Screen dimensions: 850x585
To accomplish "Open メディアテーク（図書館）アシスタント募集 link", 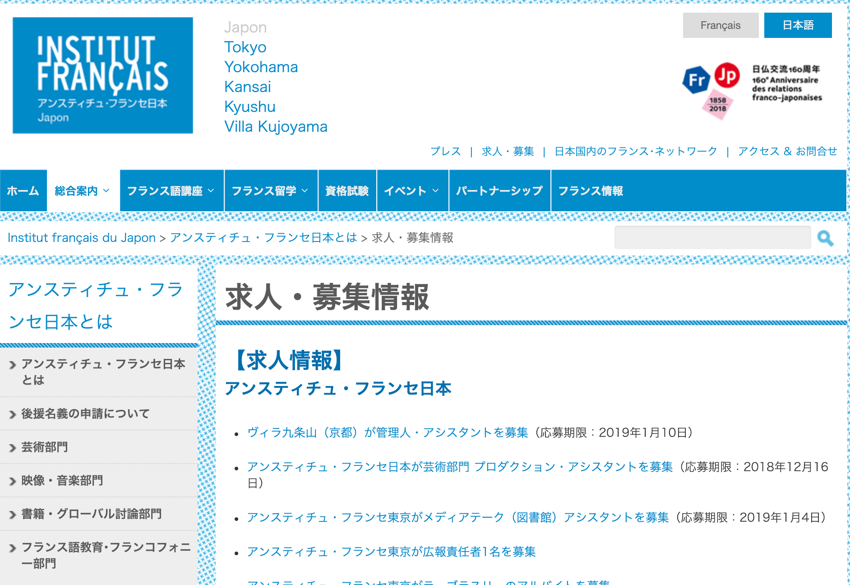I will pos(458,517).
